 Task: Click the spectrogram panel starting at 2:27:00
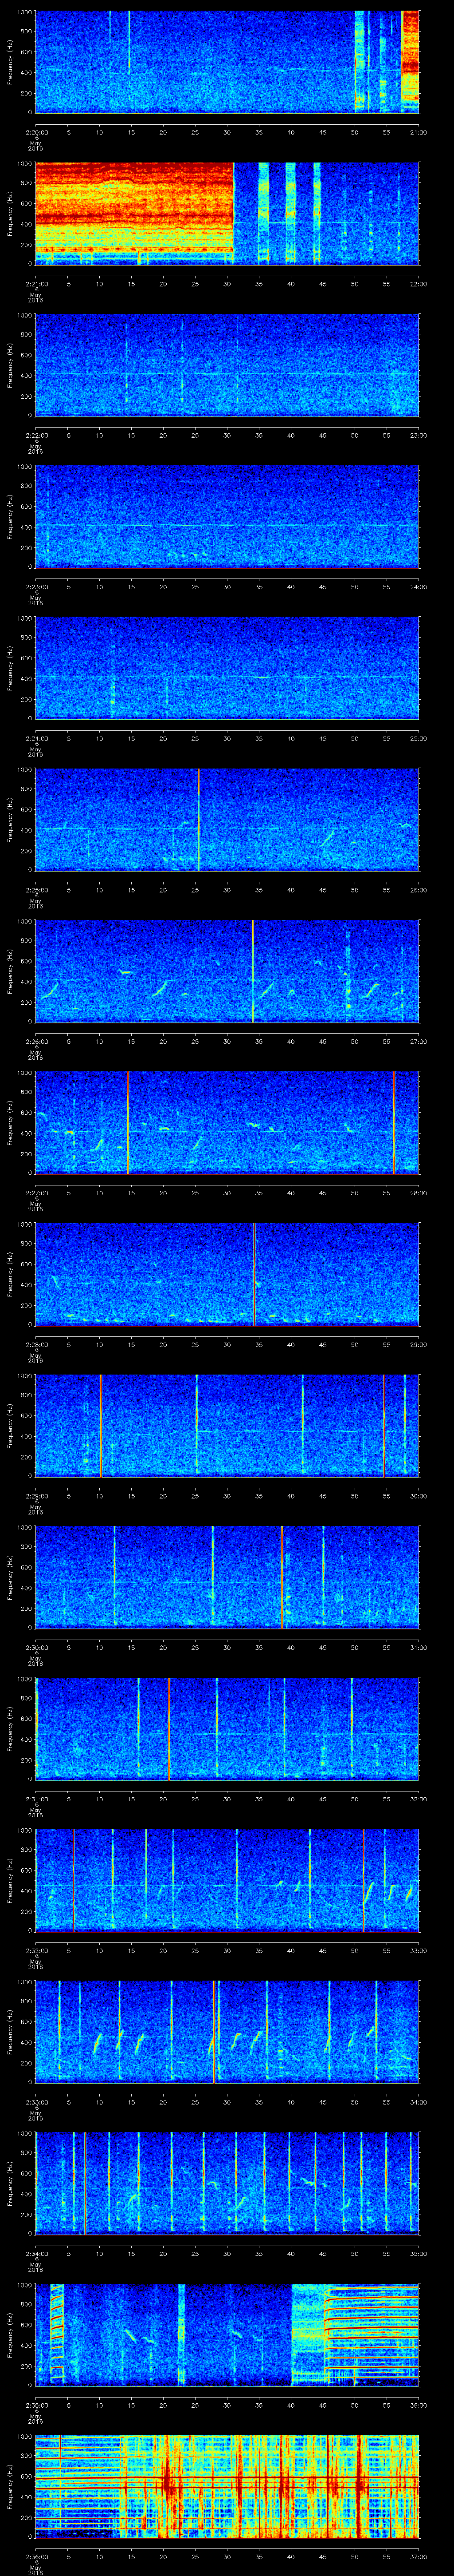point(227,1122)
